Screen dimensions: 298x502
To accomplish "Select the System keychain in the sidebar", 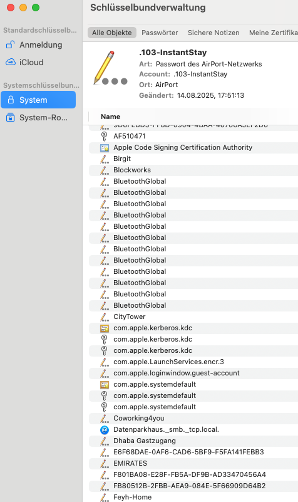I will tap(38, 100).
